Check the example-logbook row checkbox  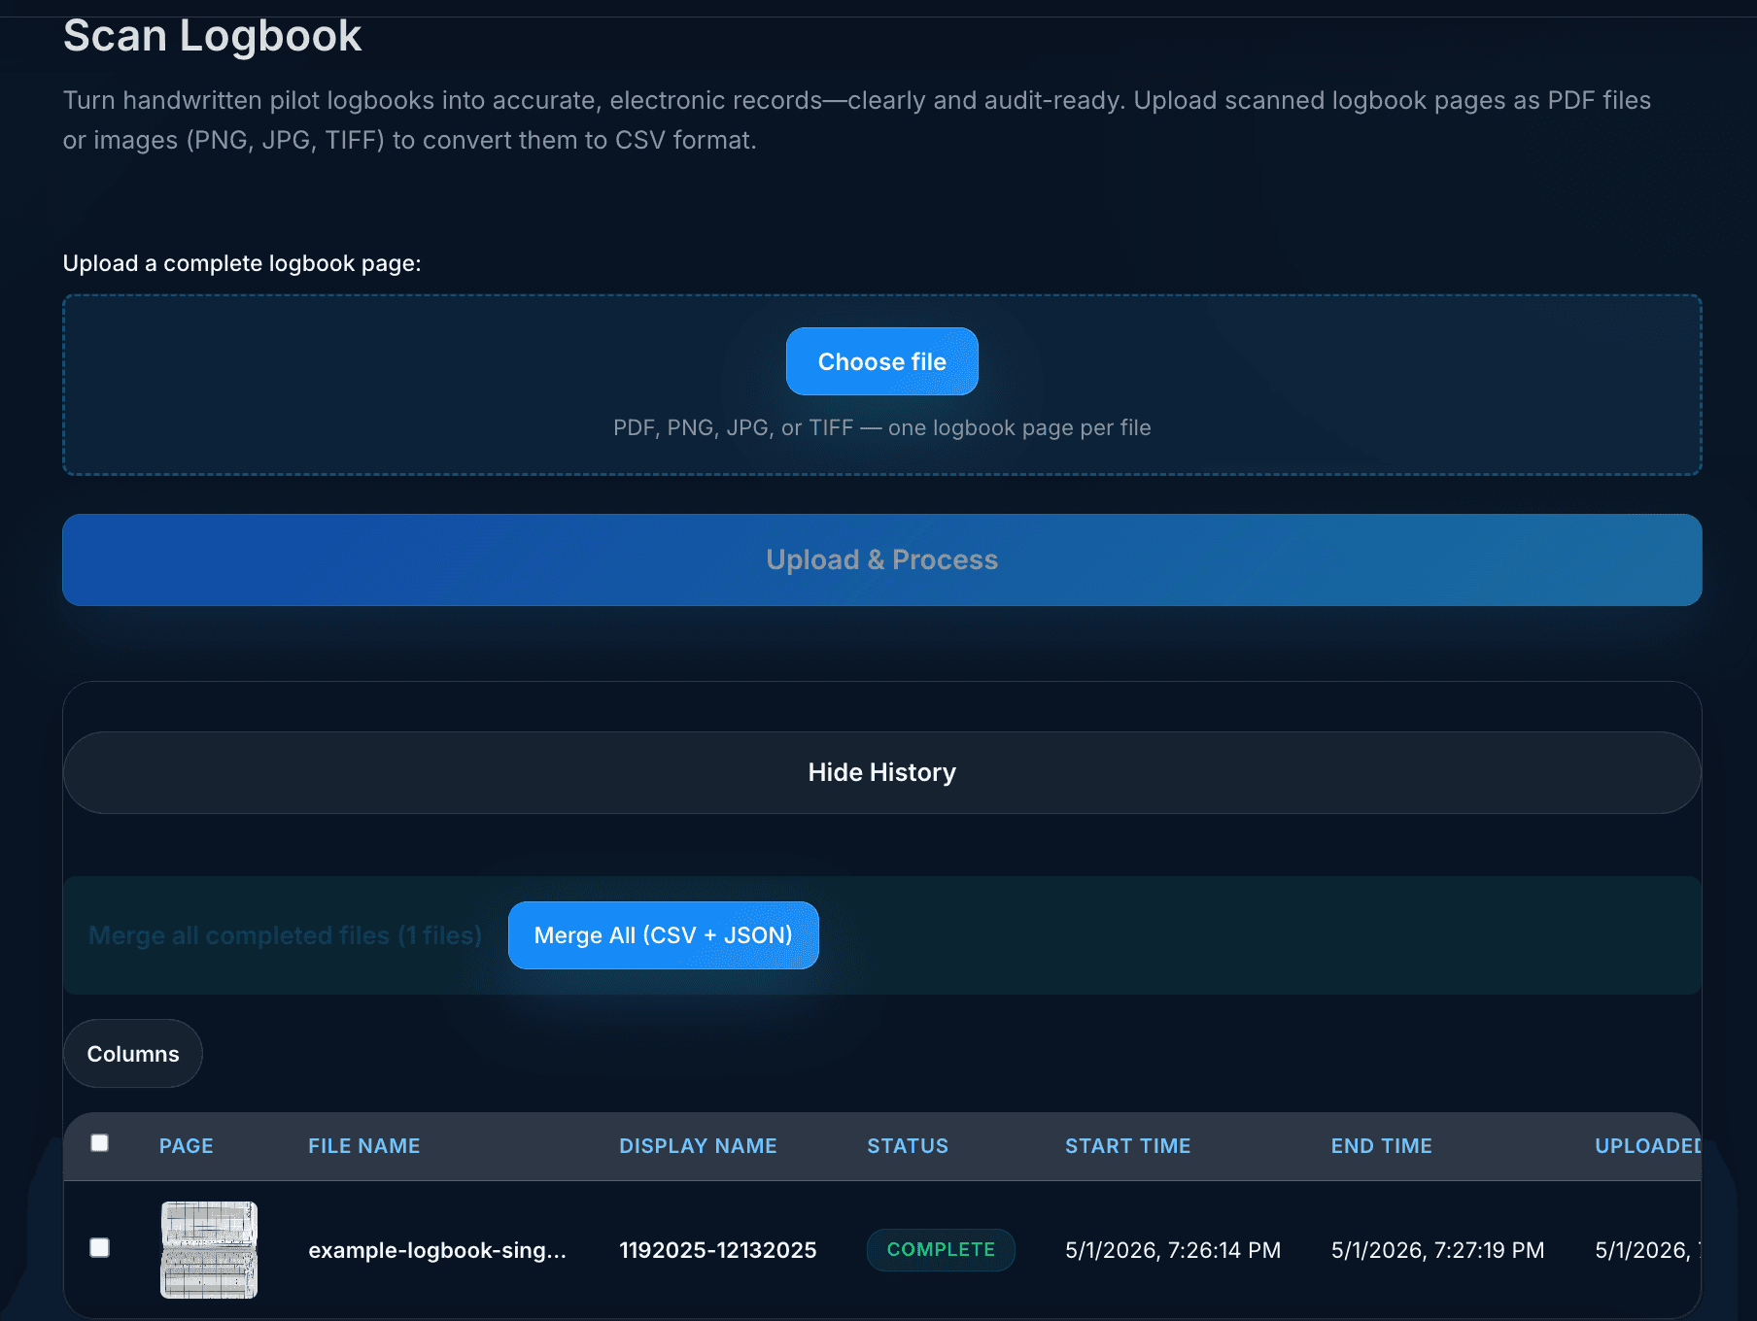[100, 1248]
